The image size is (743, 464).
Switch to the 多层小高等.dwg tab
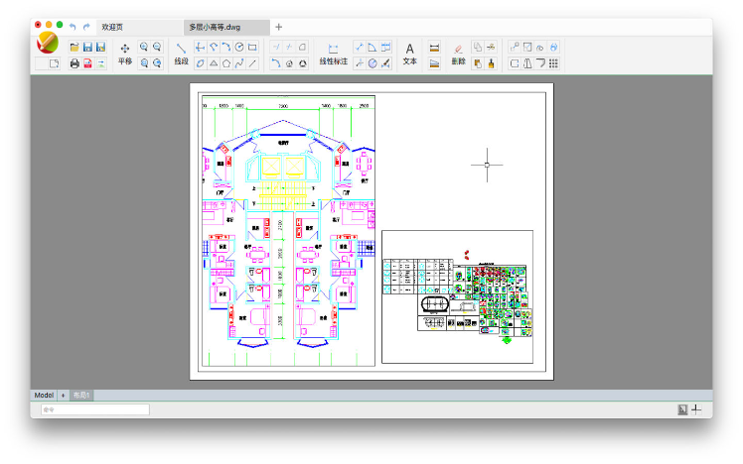pyautogui.click(x=216, y=27)
